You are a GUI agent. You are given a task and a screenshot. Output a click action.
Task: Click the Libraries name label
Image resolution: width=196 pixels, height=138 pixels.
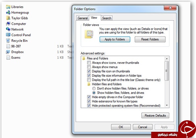pos(17,7)
